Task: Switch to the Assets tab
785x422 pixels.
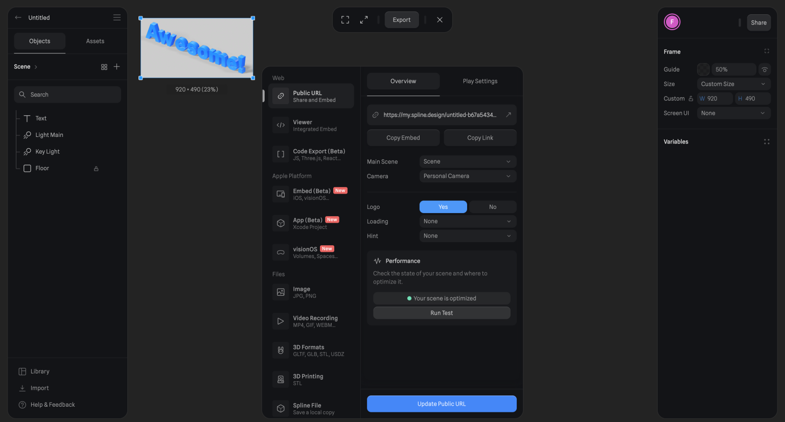Action: click(x=95, y=41)
